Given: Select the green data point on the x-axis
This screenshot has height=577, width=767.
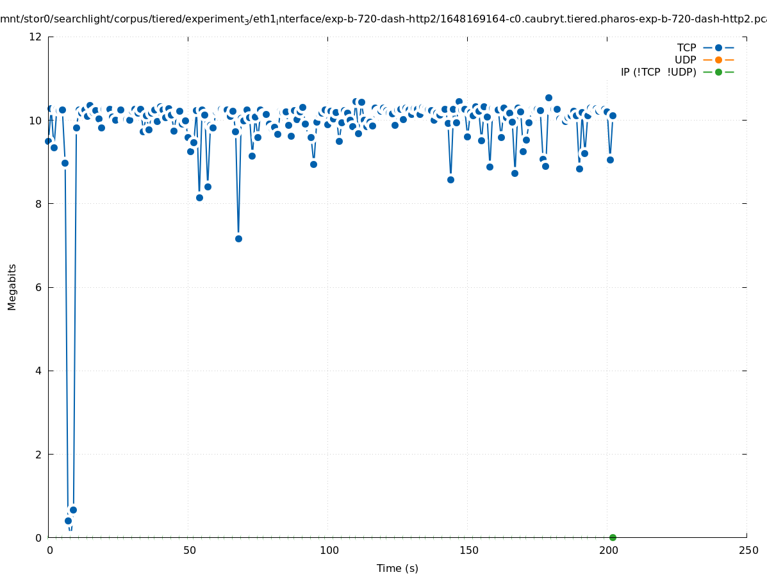Looking at the screenshot, I should [613, 537].
